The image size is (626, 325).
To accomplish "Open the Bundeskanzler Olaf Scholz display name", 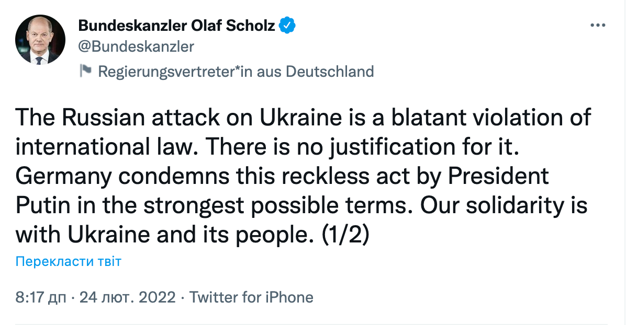I will (x=176, y=26).
